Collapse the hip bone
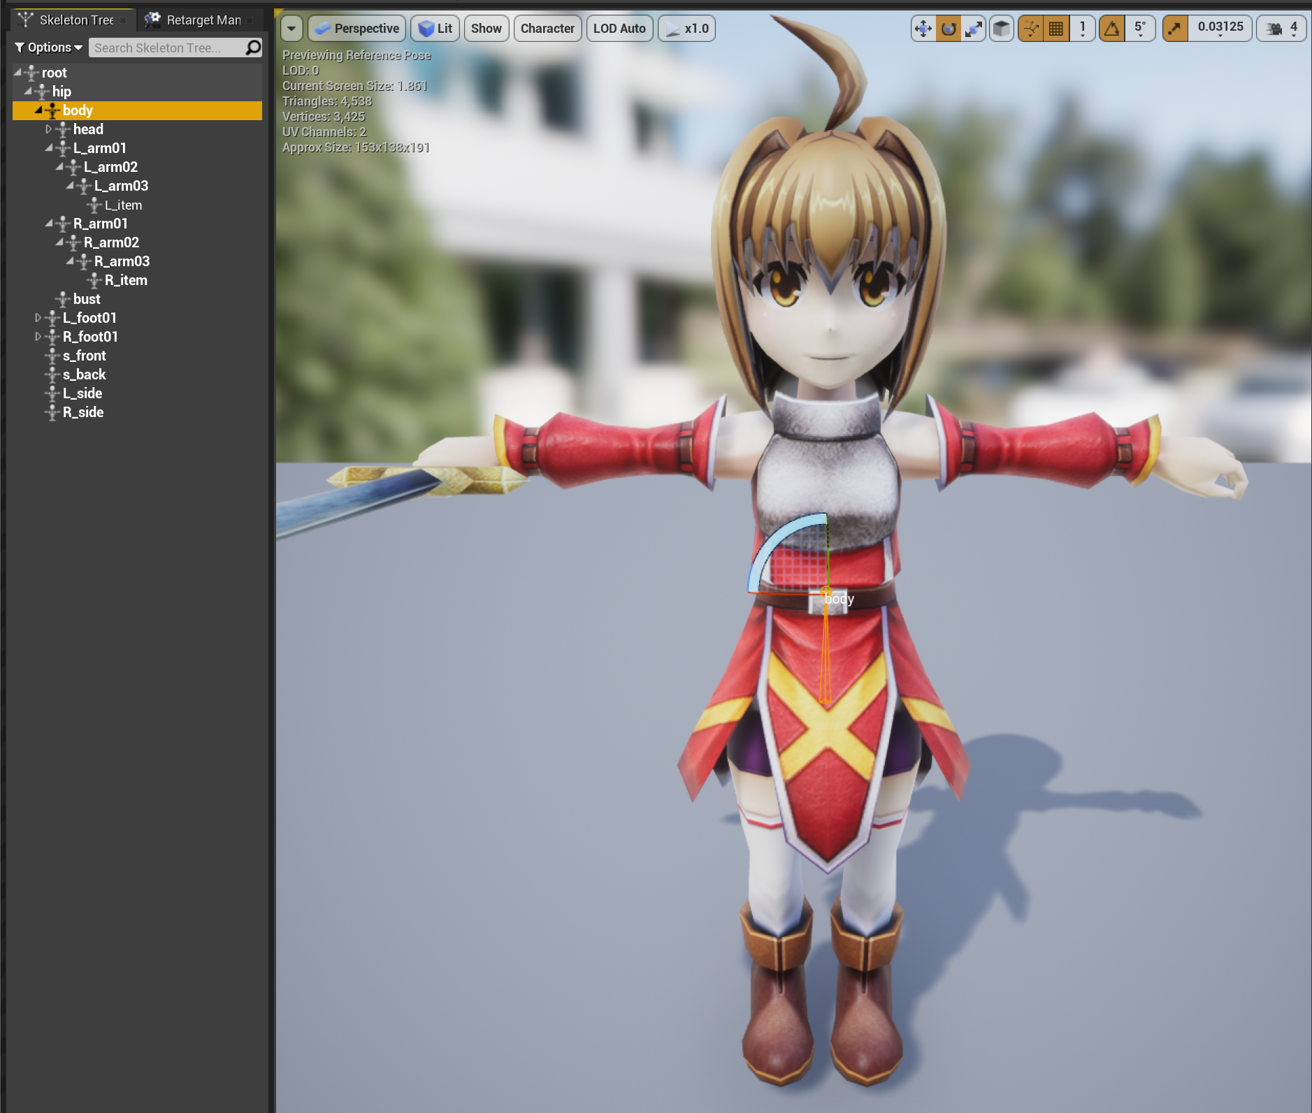1312x1113 pixels. coord(28,91)
